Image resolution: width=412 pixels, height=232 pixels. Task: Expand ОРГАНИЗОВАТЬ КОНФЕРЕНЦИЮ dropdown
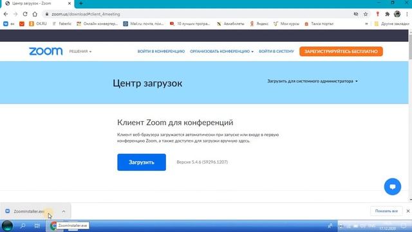coord(221,52)
